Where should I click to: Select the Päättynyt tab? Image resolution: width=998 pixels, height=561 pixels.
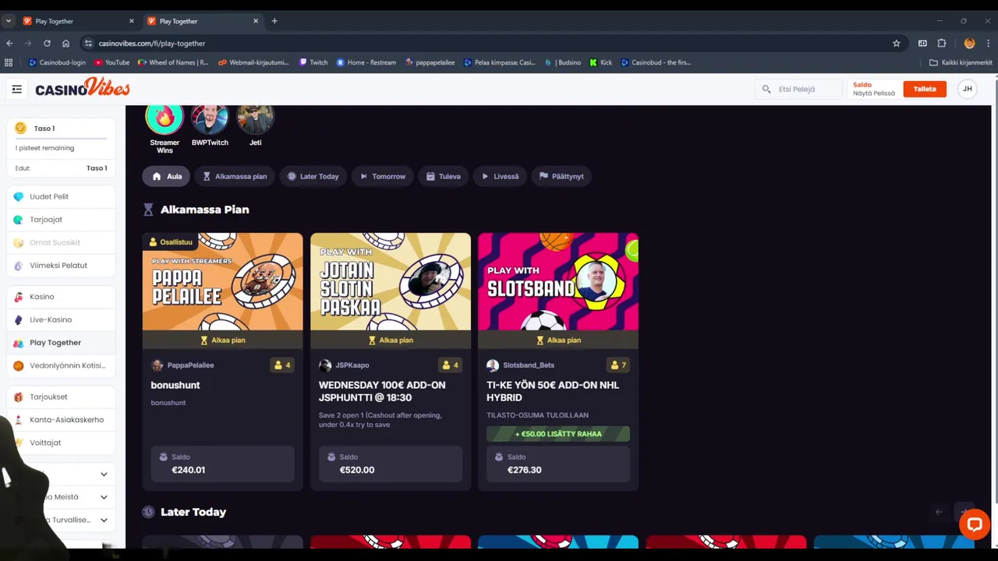tap(561, 176)
